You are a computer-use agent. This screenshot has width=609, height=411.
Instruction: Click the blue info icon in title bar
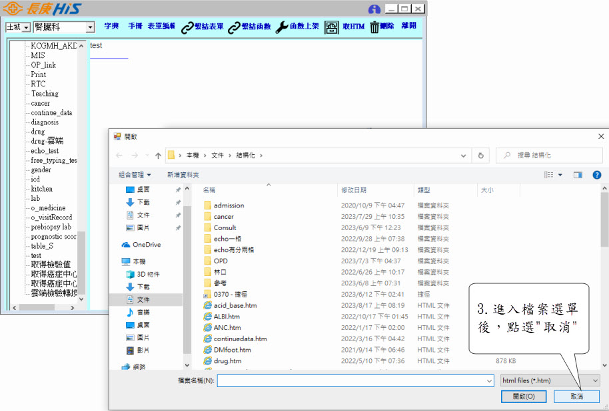374,9
